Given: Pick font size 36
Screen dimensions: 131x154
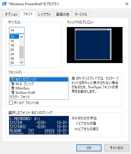Looking at the screenshot, I should pyautogui.click(x=14, y=63).
